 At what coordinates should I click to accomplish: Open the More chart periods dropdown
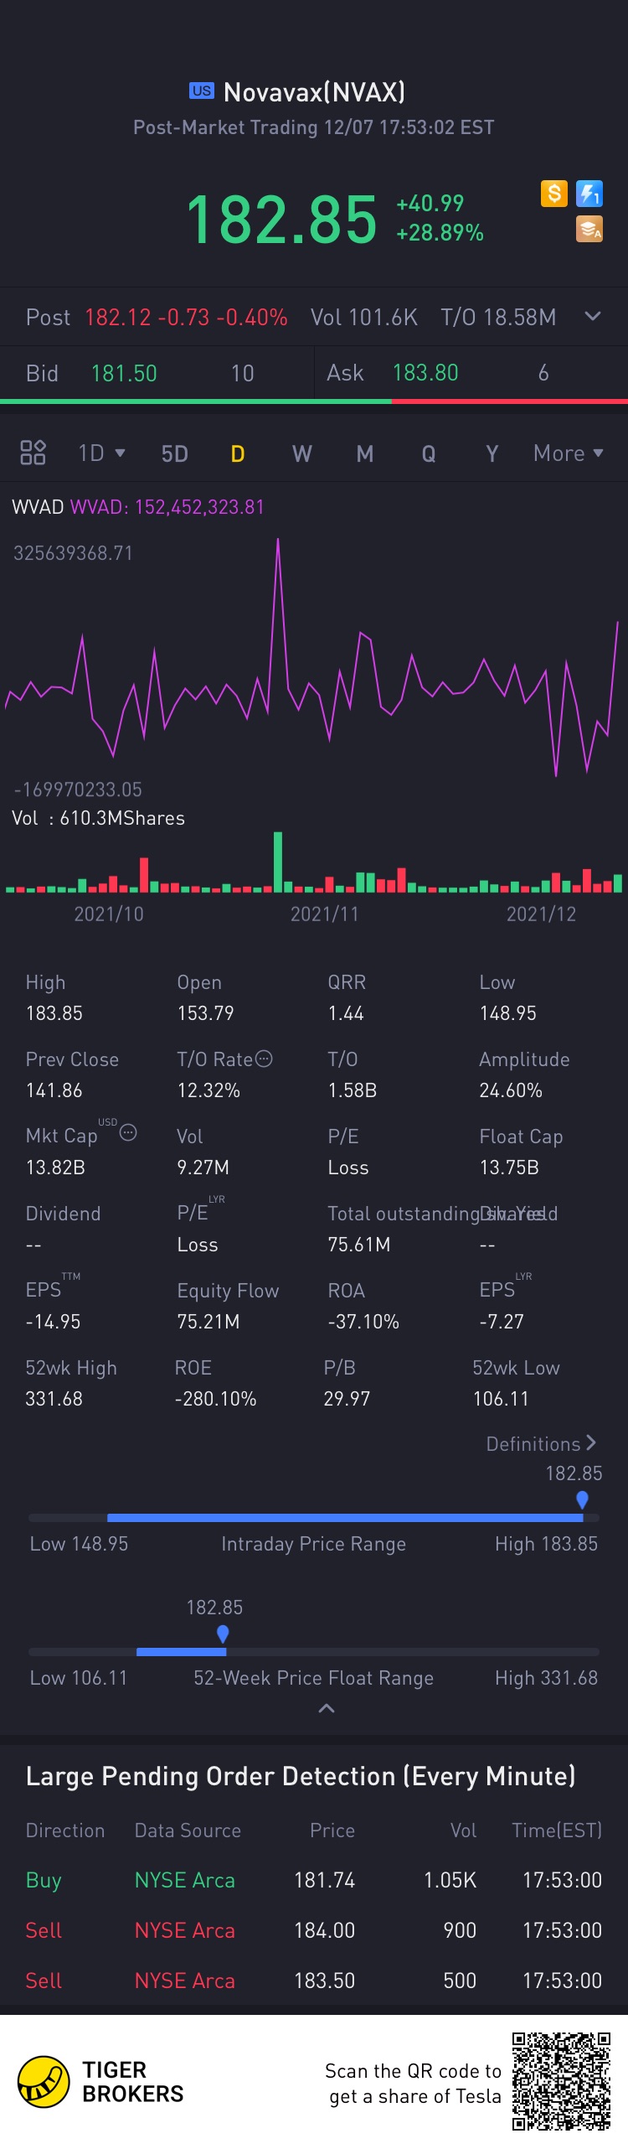(x=569, y=453)
